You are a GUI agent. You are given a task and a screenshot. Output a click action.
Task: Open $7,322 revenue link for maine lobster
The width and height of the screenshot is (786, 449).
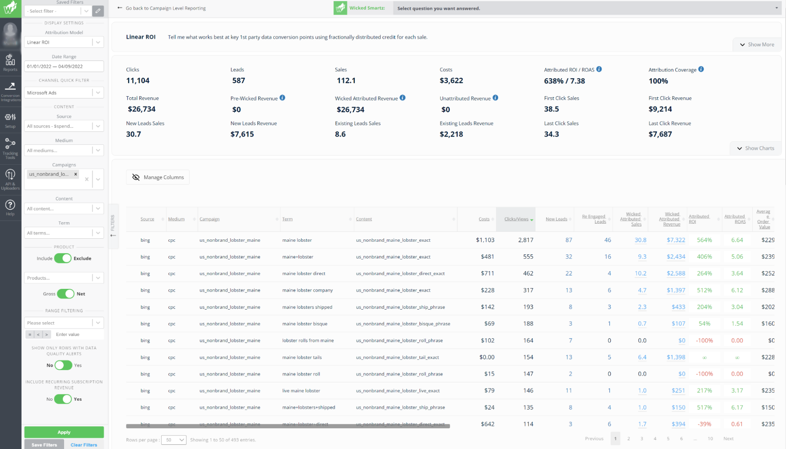676,240
